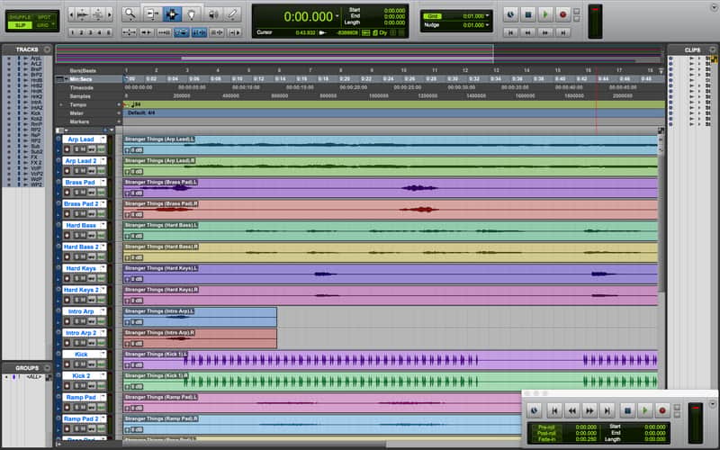
Task: Open Nudge value dropdown
Action: [487, 25]
